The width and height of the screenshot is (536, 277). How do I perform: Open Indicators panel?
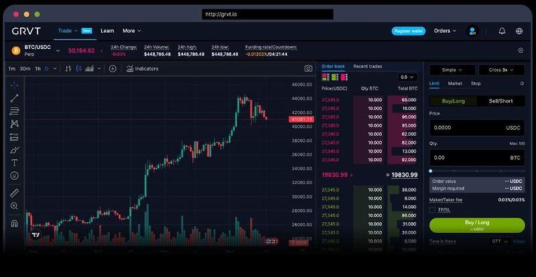click(x=142, y=69)
